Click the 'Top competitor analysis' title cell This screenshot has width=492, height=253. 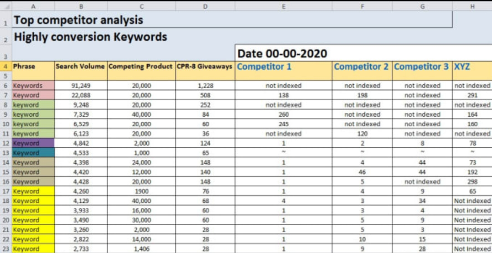pos(78,21)
